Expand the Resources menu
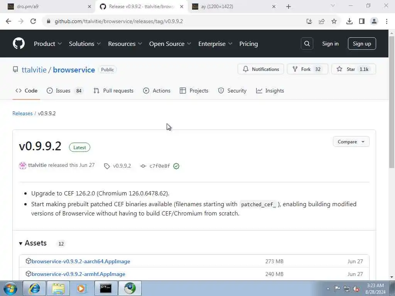The image size is (395, 296). pos(125,44)
